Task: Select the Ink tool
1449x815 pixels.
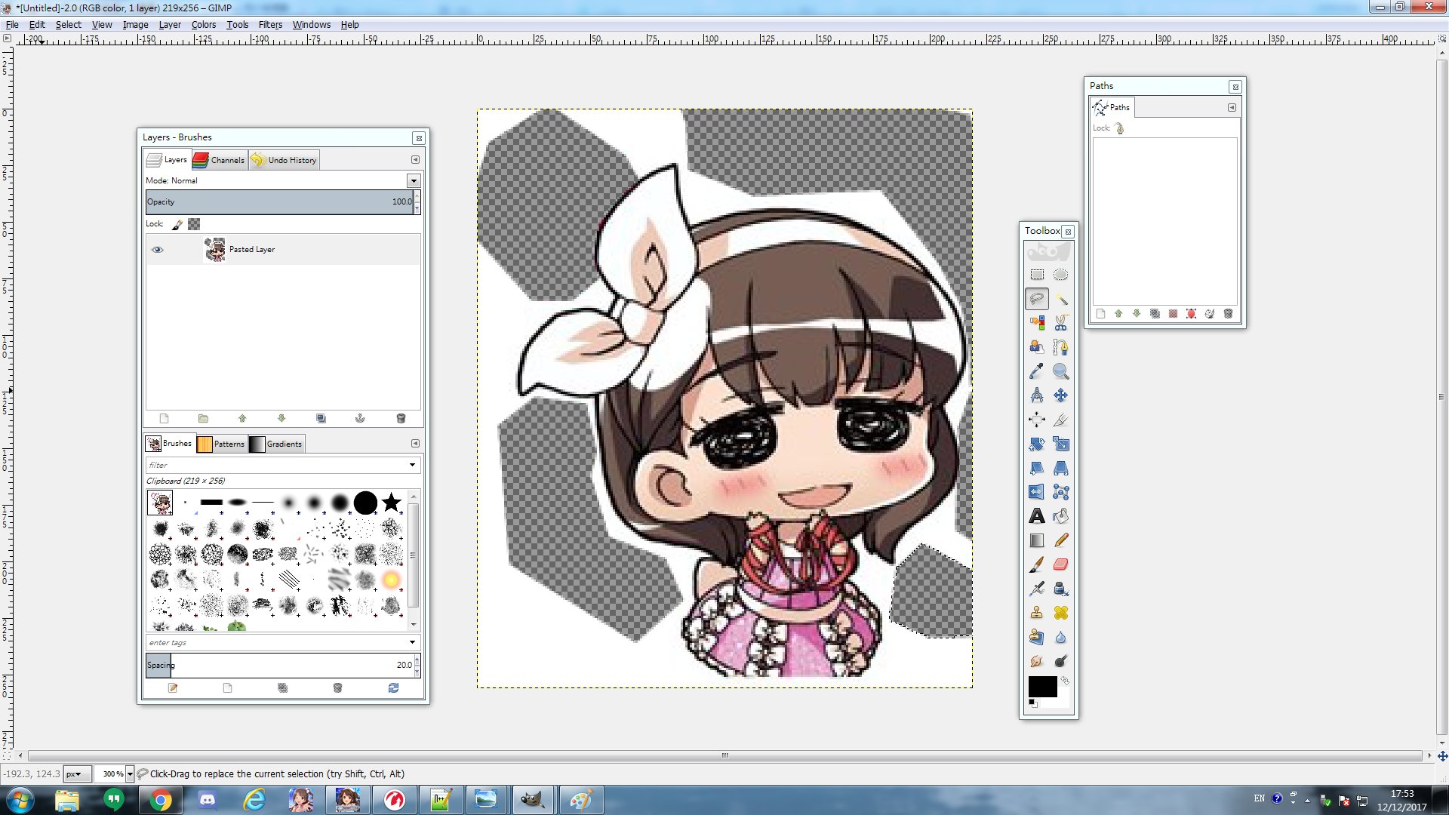Action: pyautogui.click(x=1060, y=589)
